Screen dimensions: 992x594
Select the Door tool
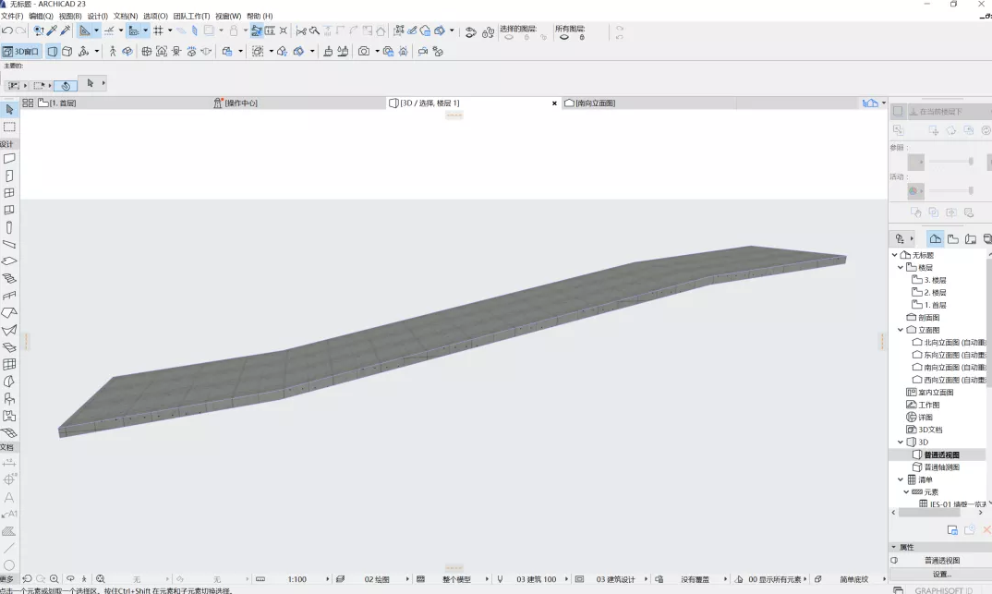coord(9,176)
